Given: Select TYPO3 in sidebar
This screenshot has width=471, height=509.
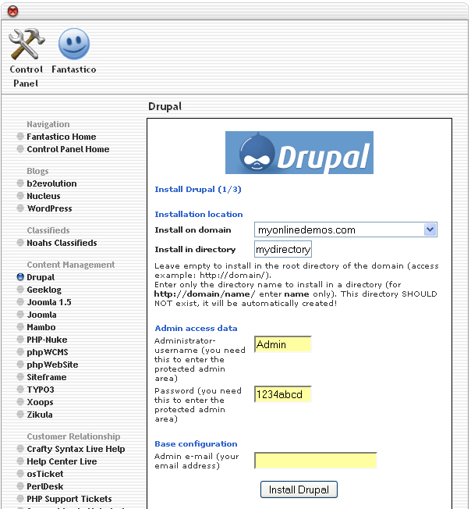Looking at the screenshot, I should pyautogui.click(x=41, y=390).
